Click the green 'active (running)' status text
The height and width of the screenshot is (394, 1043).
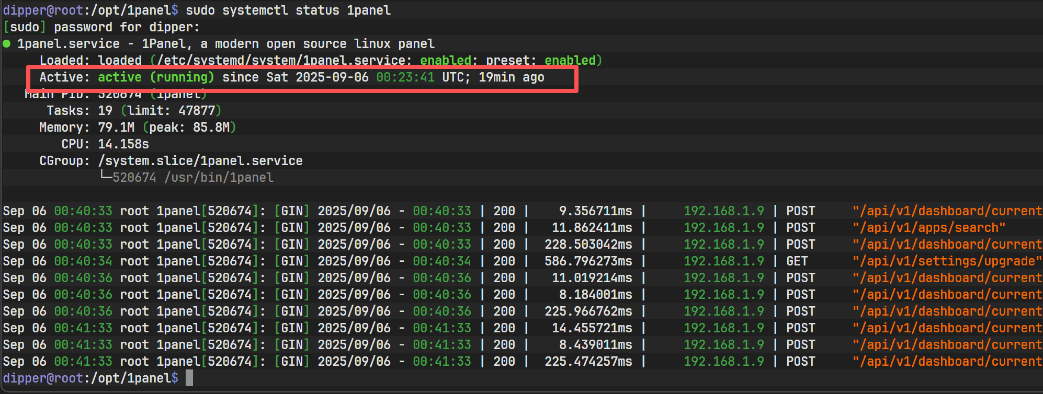click(156, 77)
